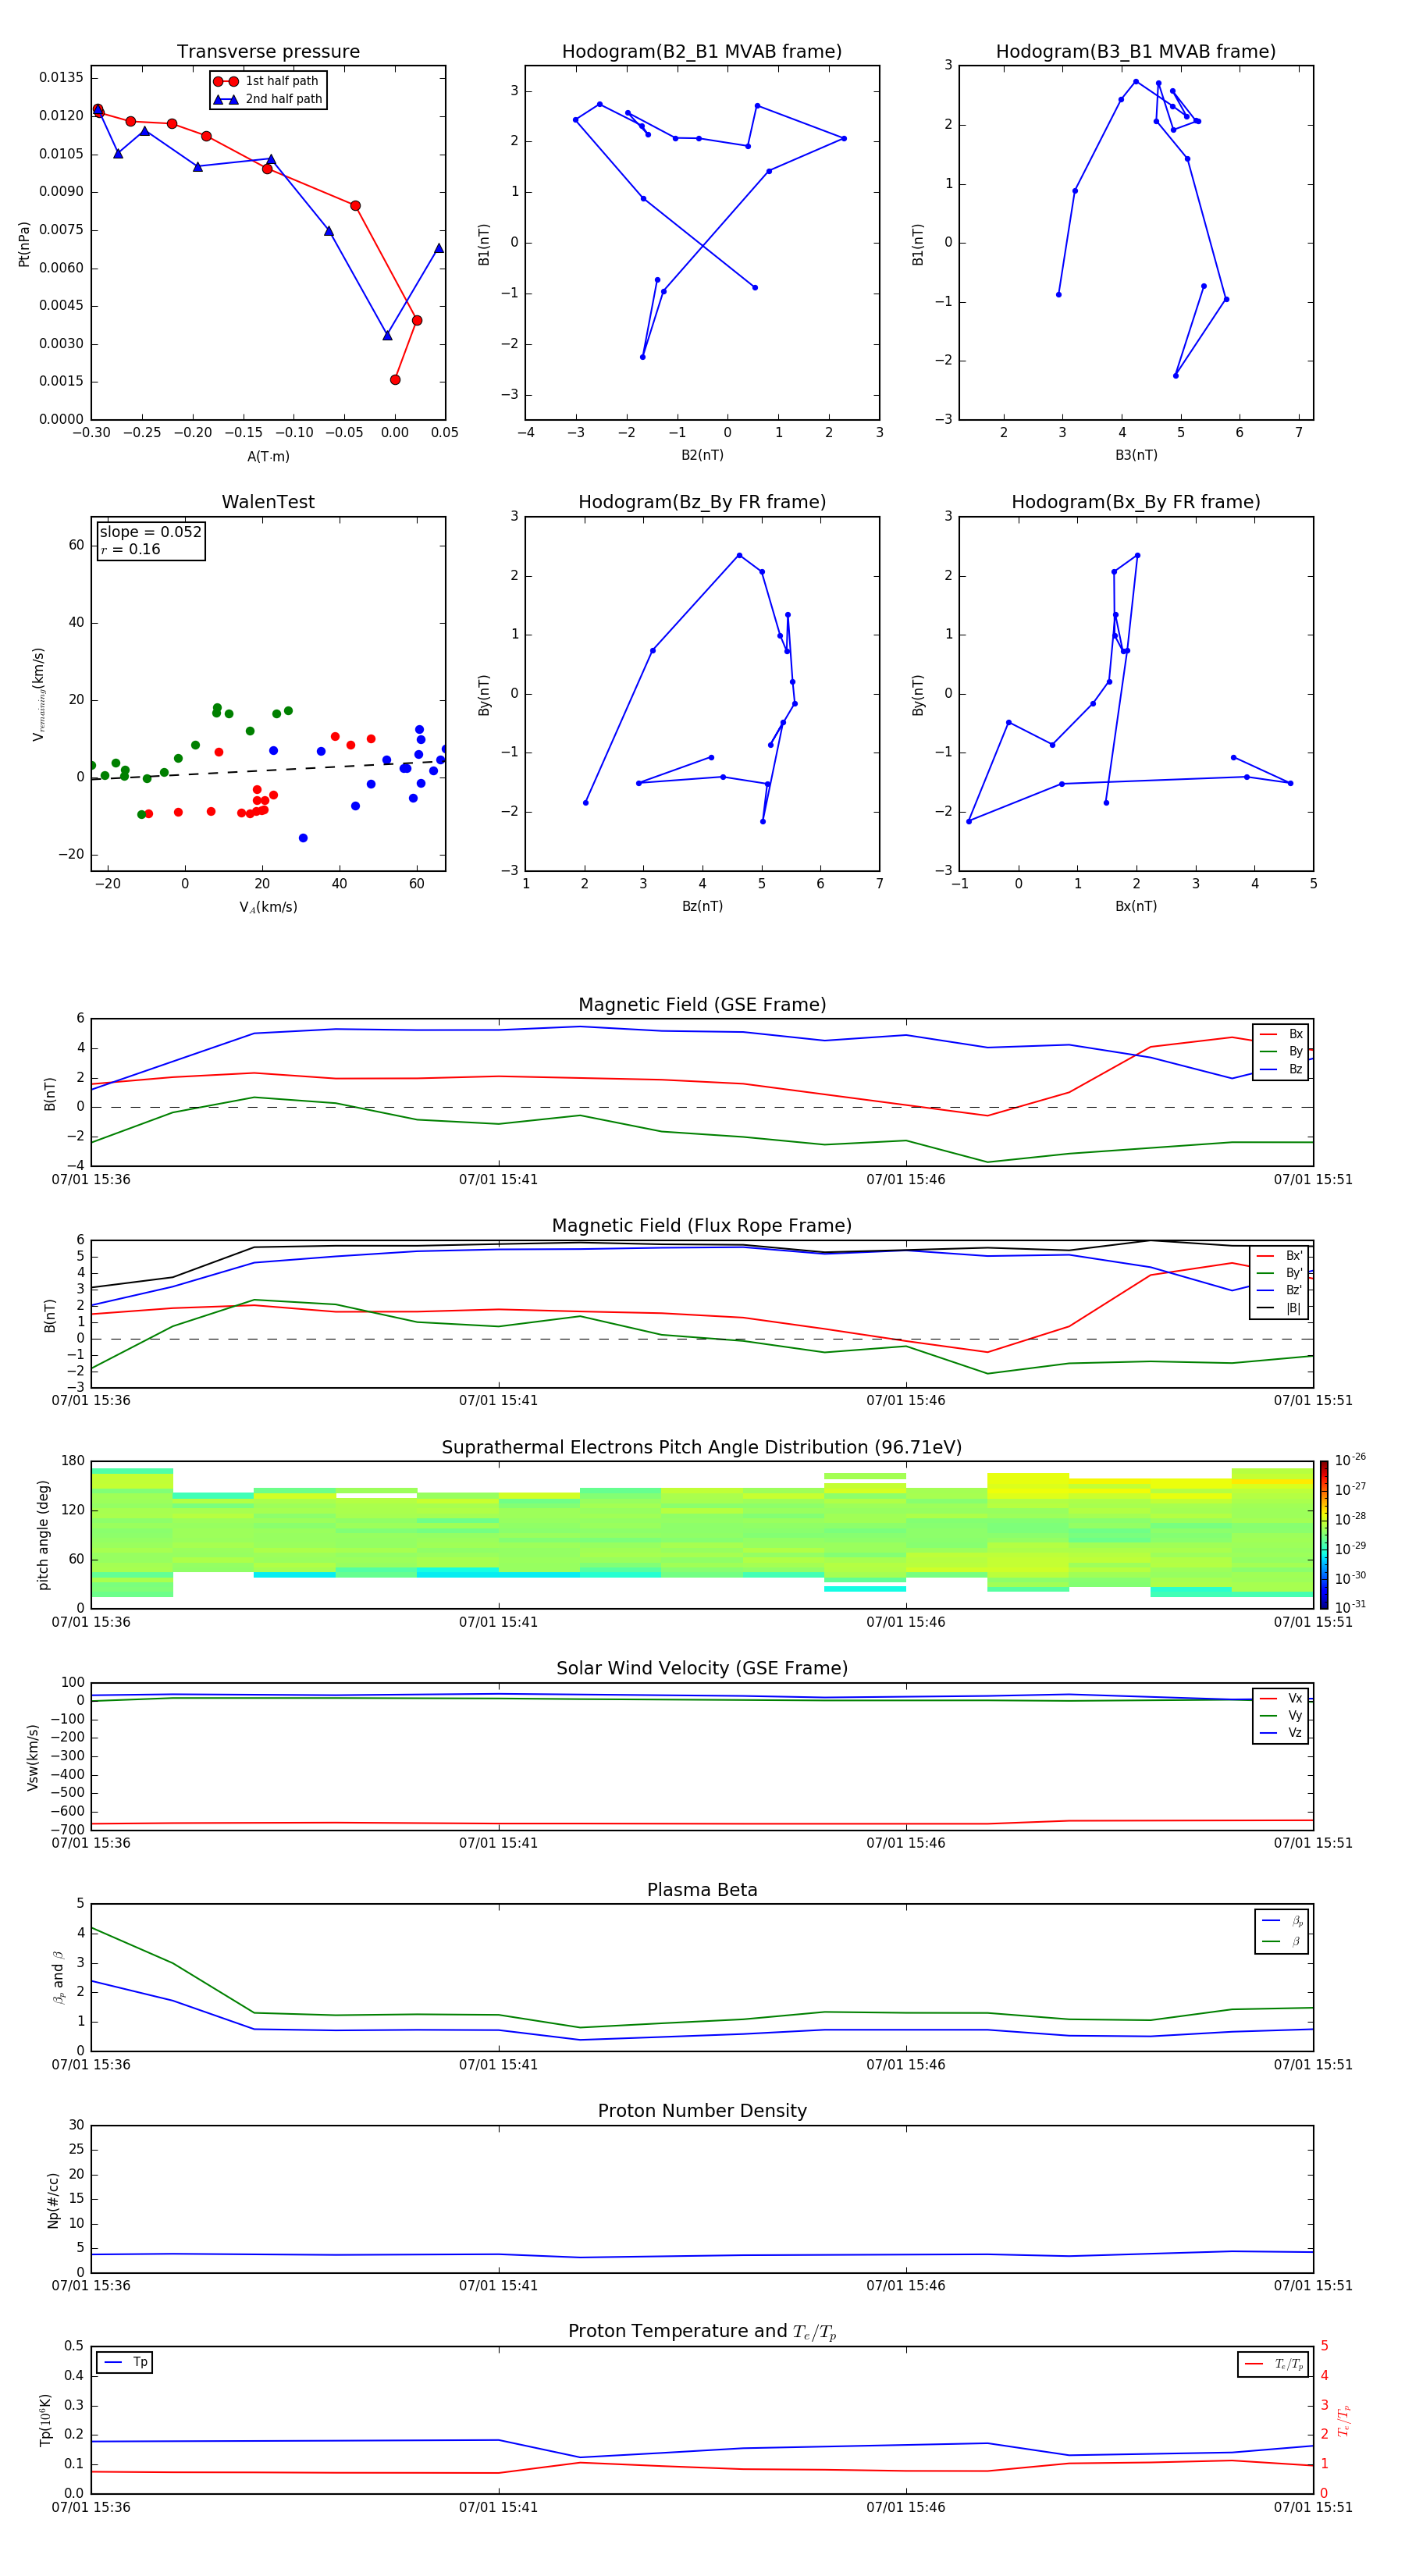Click the "Bz'" legend entry in Flux Rope panel
The image size is (1405, 2576).
1280,1290
